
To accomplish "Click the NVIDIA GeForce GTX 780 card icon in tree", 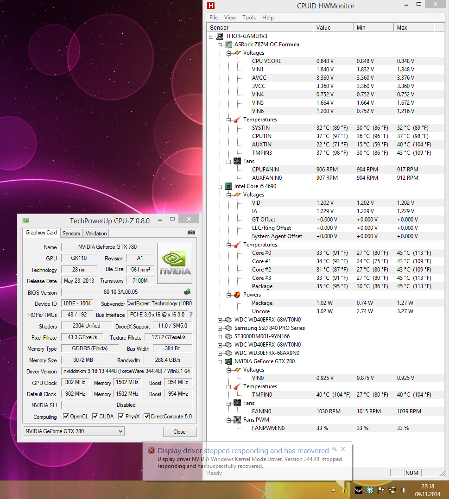I will click(228, 361).
